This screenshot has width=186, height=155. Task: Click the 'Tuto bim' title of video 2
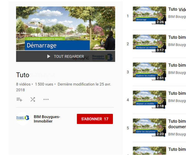177,37
